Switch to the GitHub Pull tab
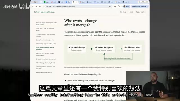The height and width of the screenshot is (101, 180). (x=60, y=2)
